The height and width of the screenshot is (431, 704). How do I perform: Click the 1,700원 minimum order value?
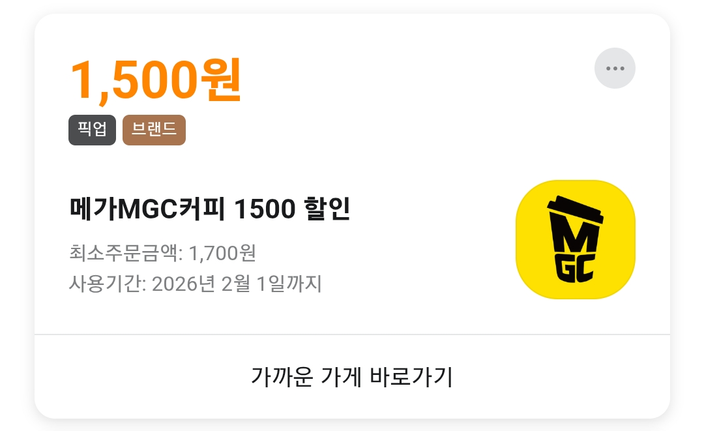(x=222, y=253)
